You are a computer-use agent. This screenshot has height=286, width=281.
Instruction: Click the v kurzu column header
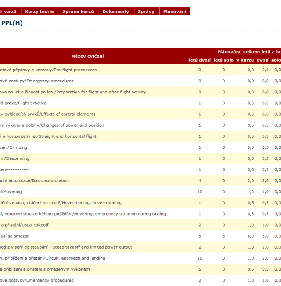pos(245,60)
